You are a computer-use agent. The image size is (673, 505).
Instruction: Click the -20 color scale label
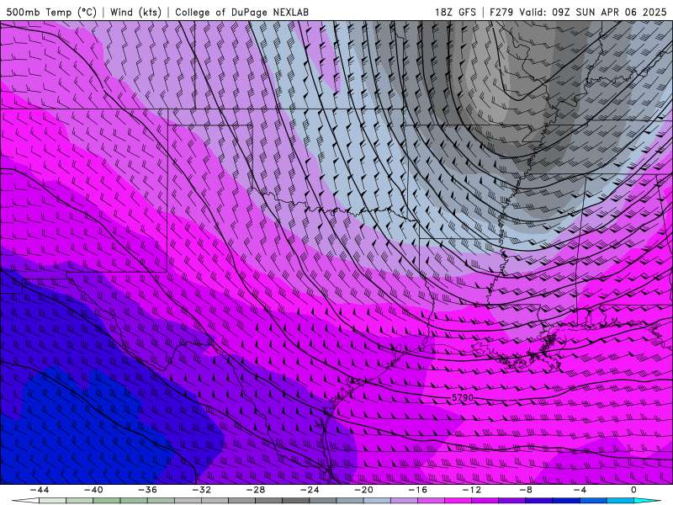coord(363,490)
